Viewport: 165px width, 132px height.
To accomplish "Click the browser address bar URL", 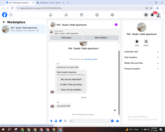I will tap(41, 8).
